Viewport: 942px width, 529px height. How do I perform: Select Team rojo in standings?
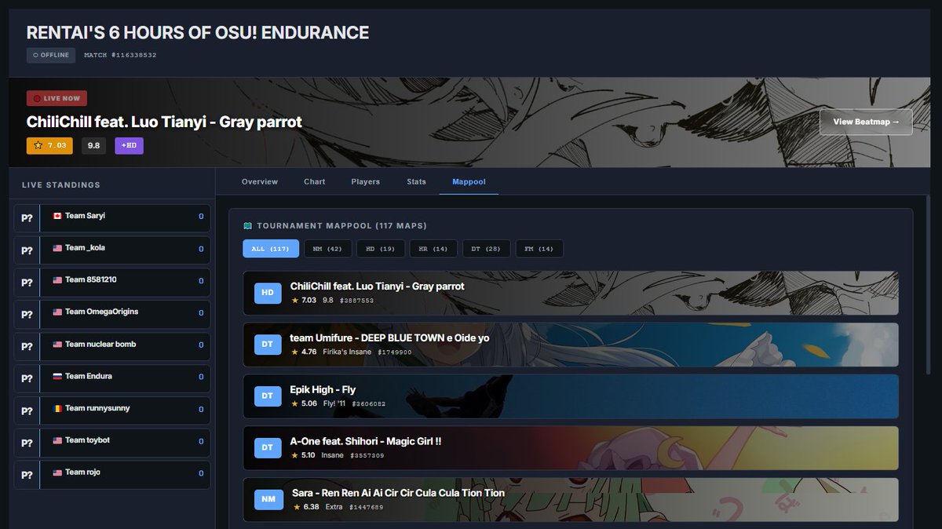coord(112,475)
